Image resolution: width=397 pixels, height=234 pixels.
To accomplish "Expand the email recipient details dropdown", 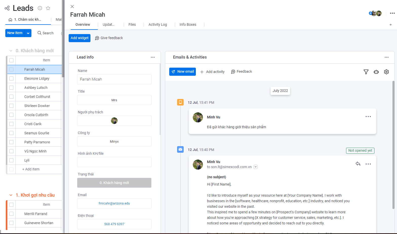I will (256, 167).
